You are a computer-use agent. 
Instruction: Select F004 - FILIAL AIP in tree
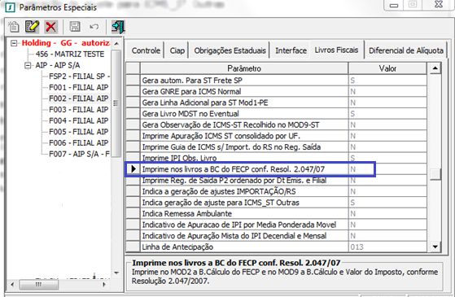(x=78, y=120)
